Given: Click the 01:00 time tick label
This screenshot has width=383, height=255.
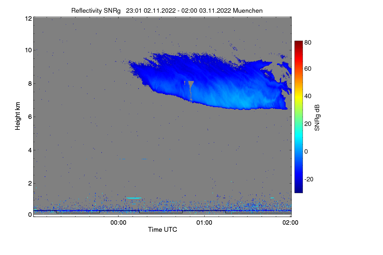Looking at the screenshot, I should coord(204,223).
